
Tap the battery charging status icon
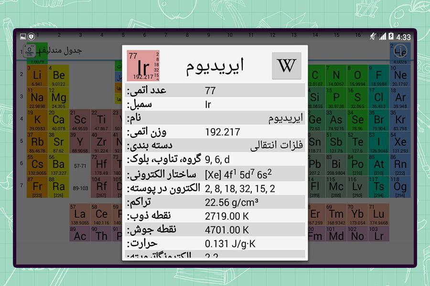point(391,36)
